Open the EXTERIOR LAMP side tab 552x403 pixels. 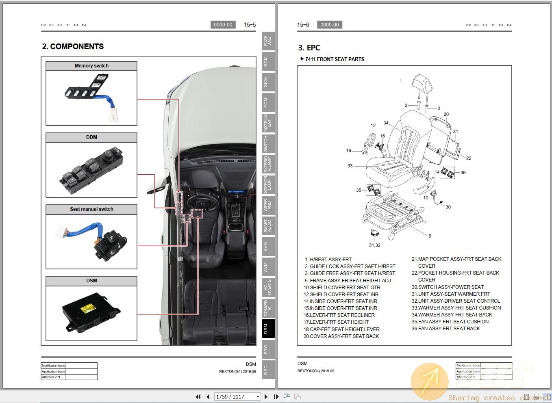tap(268, 165)
